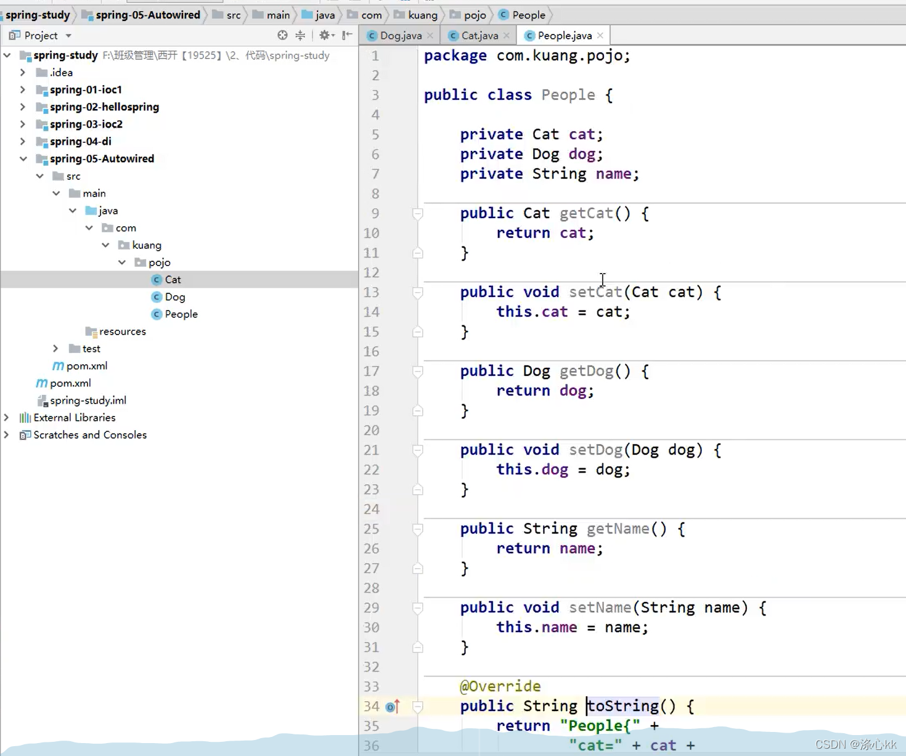Close the People.java tab
906x756 pixels.
point(600,36)
